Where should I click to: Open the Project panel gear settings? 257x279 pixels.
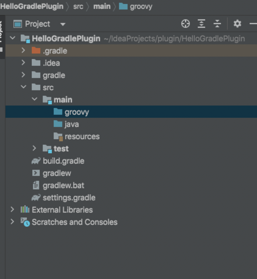pyautogui.click(x=237, y=24)
